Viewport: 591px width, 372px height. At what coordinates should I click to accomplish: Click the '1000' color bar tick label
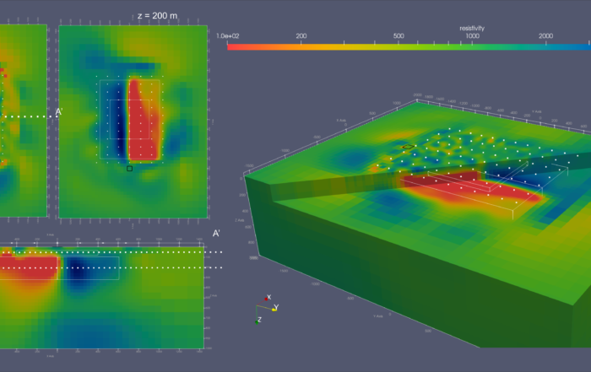(472, 36)
